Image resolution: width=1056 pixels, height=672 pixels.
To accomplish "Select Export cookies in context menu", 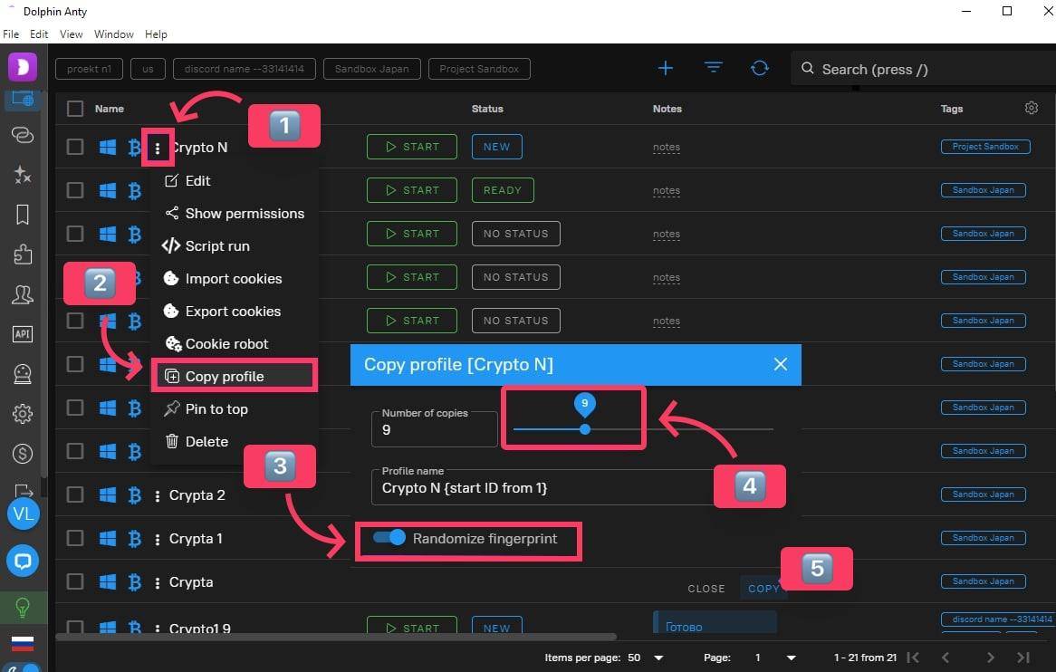I will 235,311.
